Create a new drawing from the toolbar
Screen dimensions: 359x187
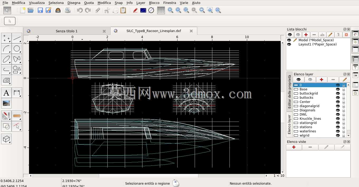tap(23, 10)
